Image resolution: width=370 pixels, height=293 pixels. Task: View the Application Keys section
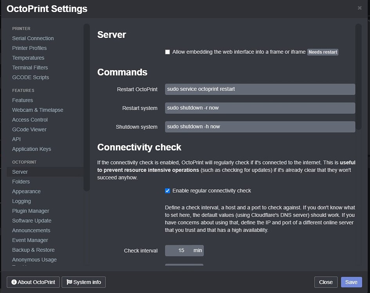tap(31, 149)
